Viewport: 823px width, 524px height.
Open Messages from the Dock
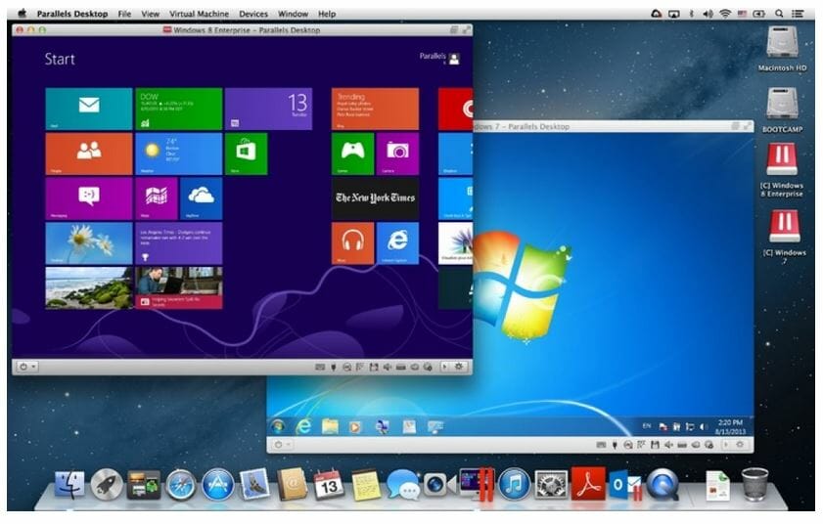pyautogui.click(x=402, y=485)
